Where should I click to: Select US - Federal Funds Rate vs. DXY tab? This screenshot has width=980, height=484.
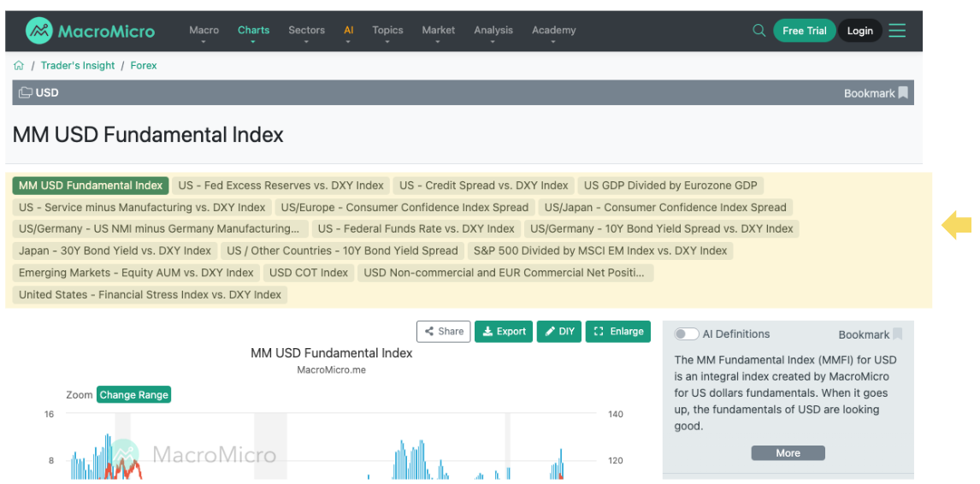[416, 229]
